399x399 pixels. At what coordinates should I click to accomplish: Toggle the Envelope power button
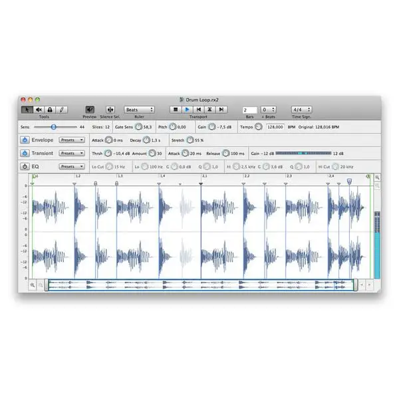tap(25, 140)
